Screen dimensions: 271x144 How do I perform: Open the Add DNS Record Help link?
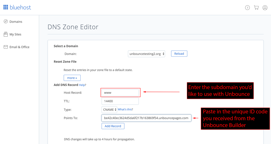tap(83, 85)
